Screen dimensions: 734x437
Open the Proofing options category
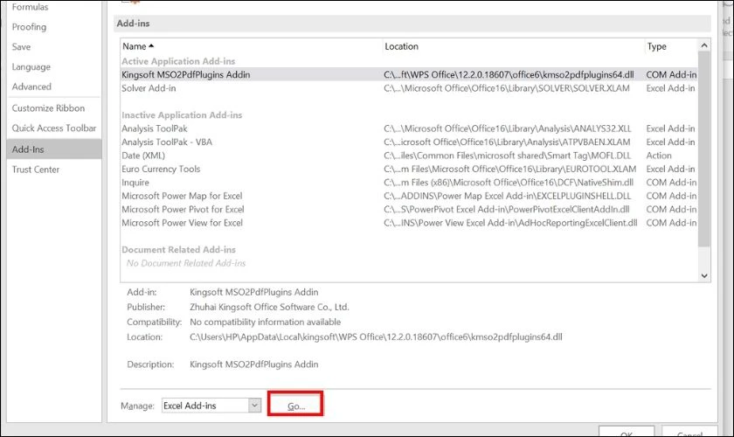[29, 27]
